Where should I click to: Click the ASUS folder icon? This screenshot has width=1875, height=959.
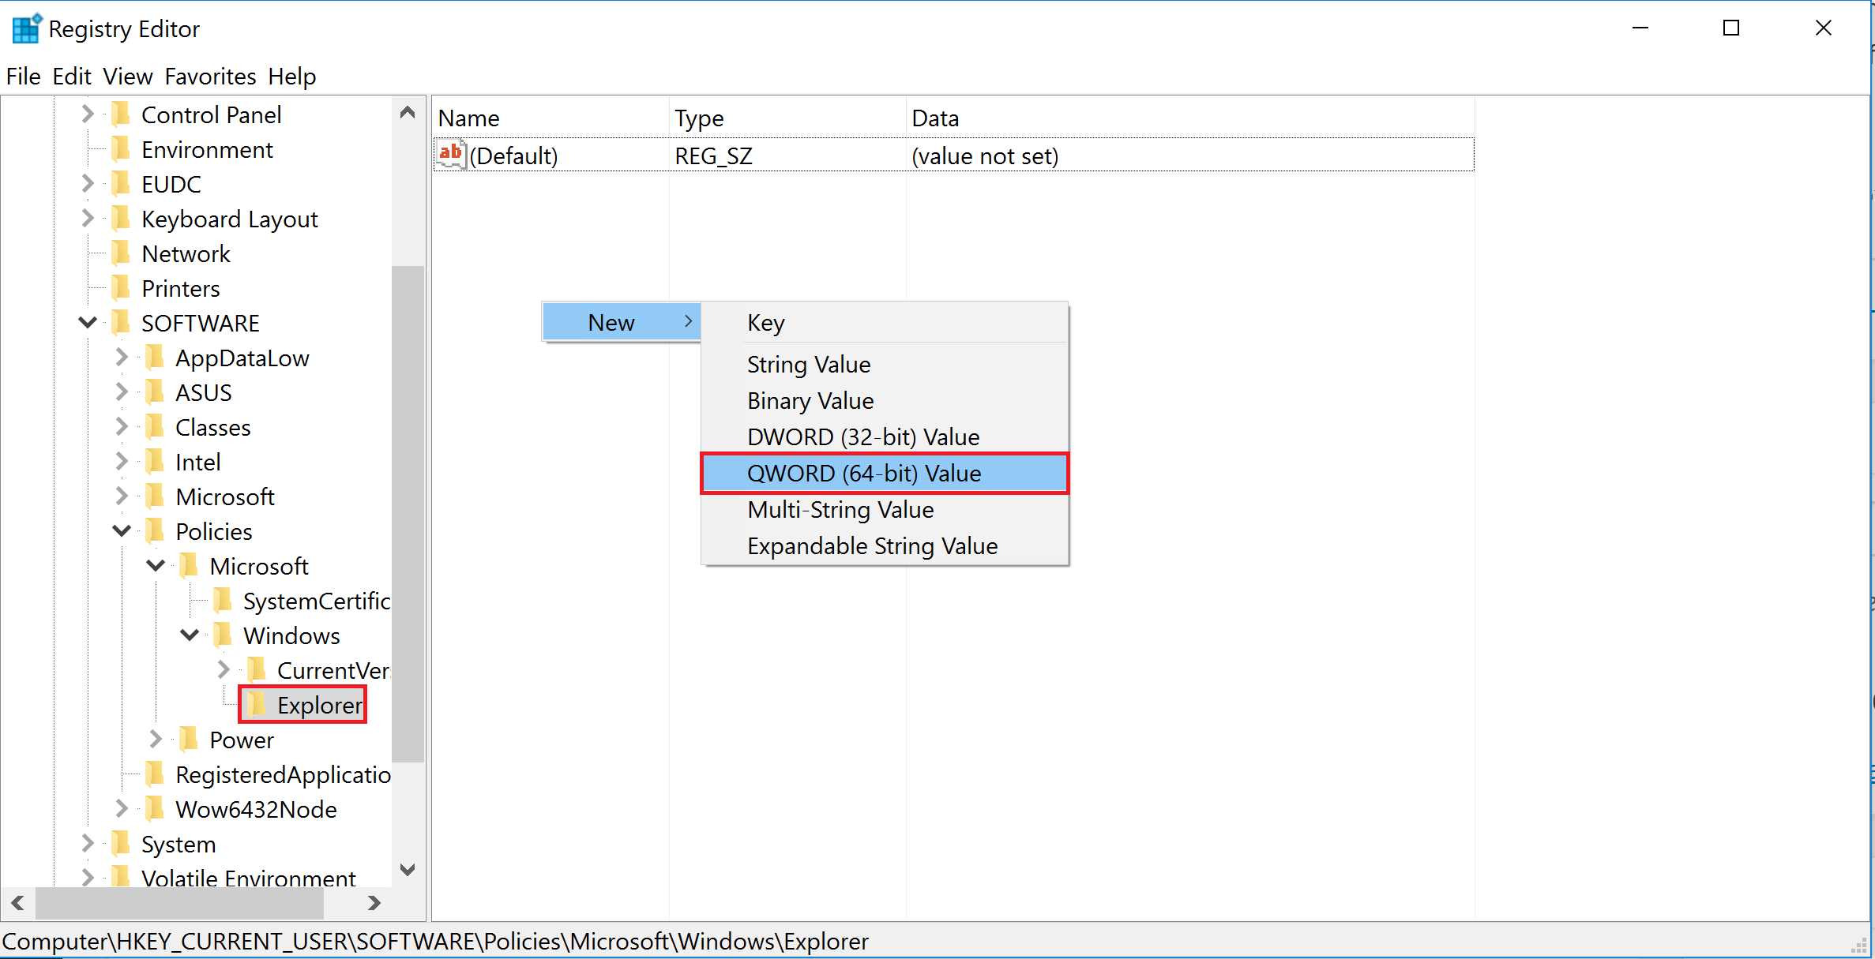[x=155, y=393]
